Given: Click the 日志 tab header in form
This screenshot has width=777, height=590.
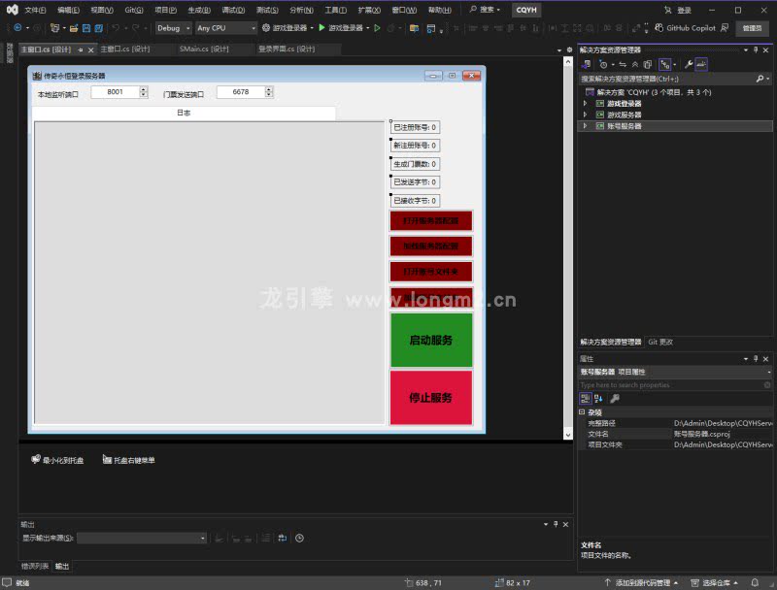Looking at the screenshot, I should pyautogui.click(x=184, y=113).
